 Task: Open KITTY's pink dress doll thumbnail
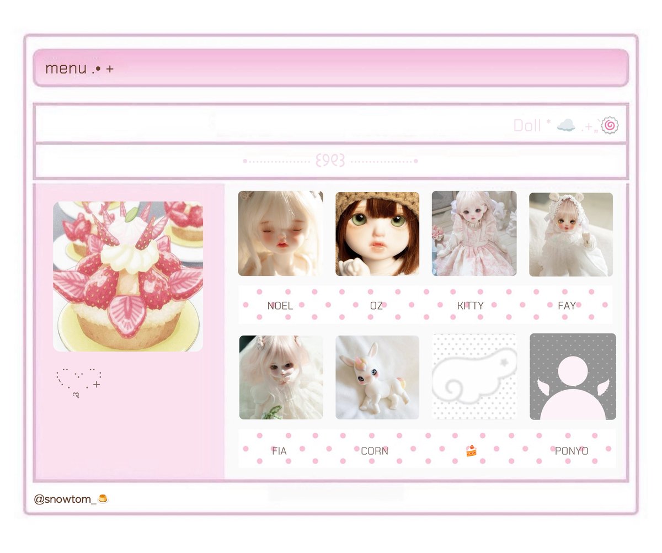coord(474,233)
